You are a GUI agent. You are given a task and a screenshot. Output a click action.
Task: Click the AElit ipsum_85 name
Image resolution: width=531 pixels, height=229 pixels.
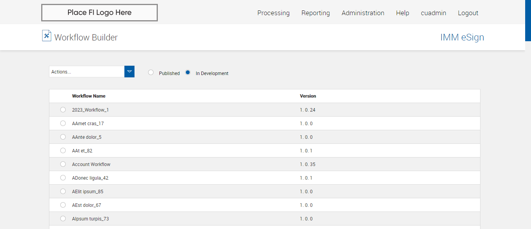pyautogui.click(x=87, y=192)
